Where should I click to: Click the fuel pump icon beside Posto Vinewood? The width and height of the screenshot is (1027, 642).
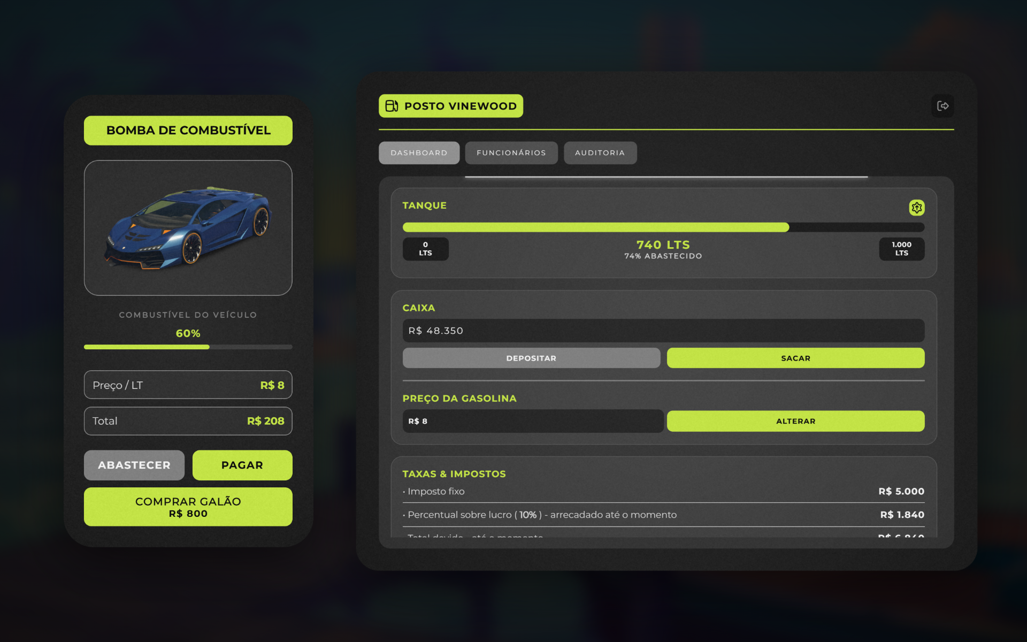(392, 106)
